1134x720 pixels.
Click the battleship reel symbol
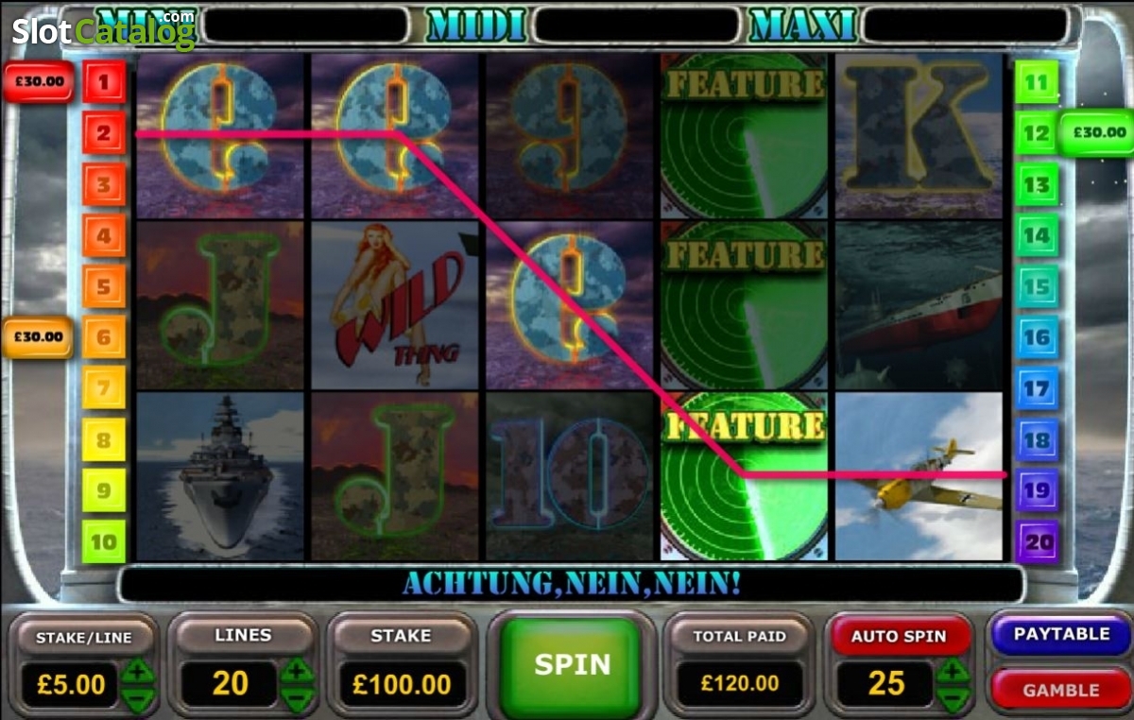coord(220,476)
